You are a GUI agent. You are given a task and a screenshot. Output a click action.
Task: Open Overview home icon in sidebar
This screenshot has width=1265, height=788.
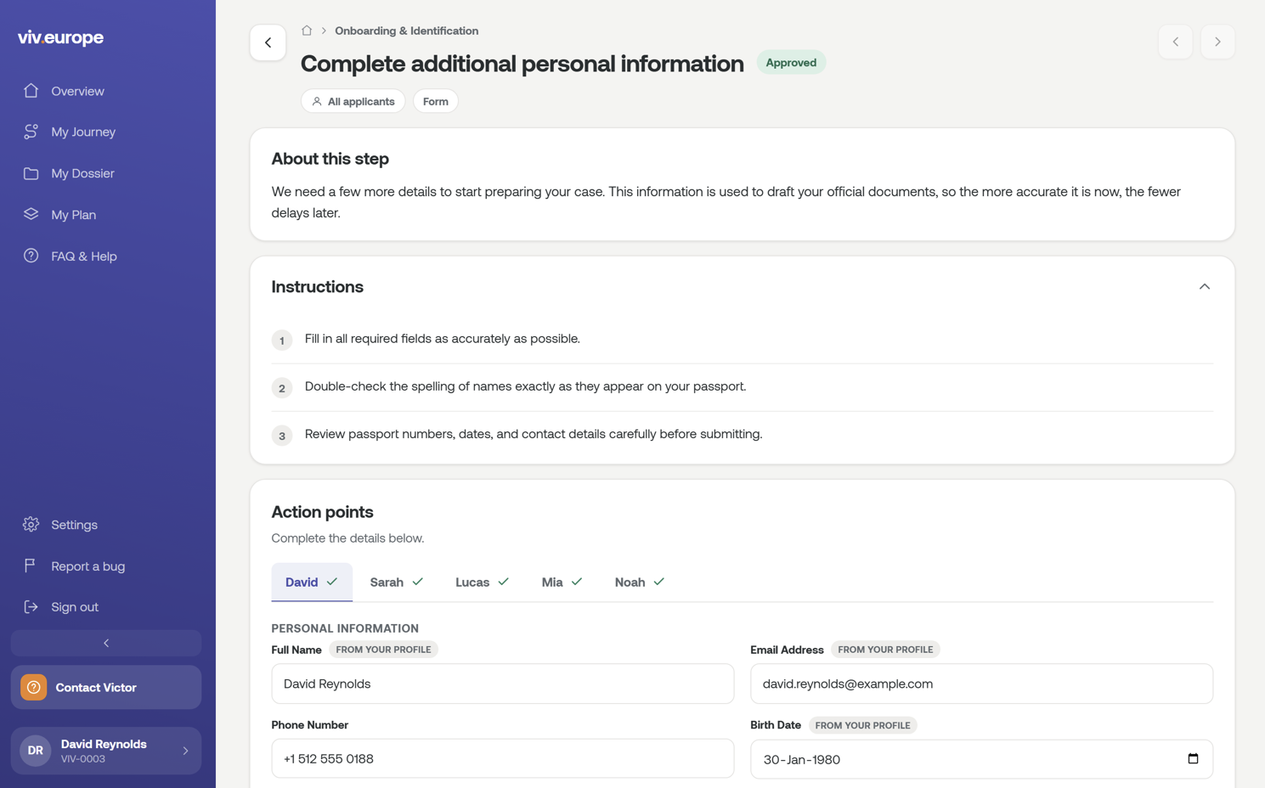pos(31,90)
